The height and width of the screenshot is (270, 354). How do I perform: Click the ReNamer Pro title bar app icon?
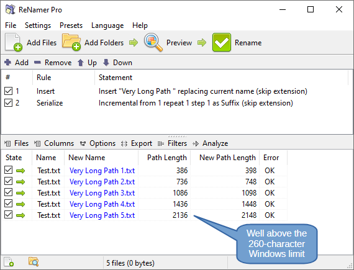pyautogui.click(x=10, y=9)
